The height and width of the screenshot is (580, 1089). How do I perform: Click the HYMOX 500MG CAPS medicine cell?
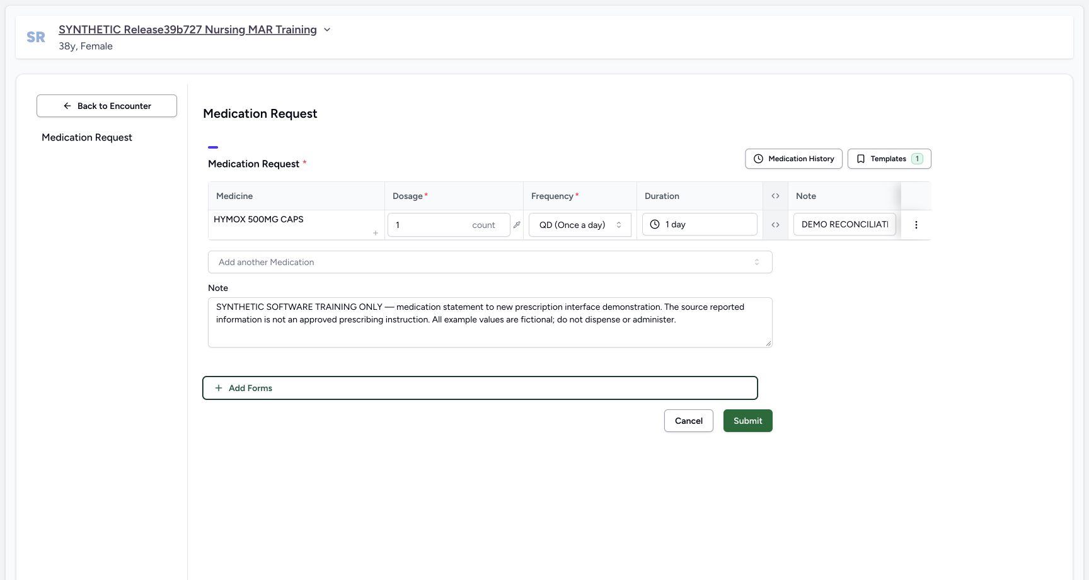(x=296, y=225)
